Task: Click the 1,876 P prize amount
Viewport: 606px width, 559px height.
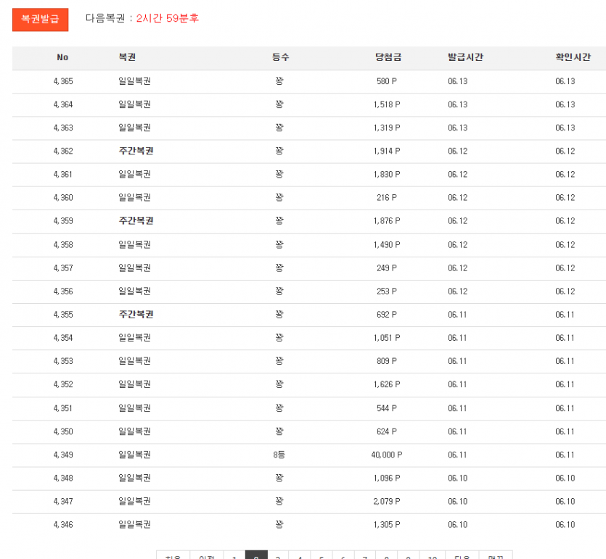Action: coord(387,221)
